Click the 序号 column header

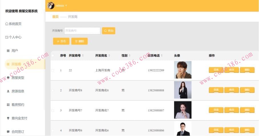(x=63, y=55)
